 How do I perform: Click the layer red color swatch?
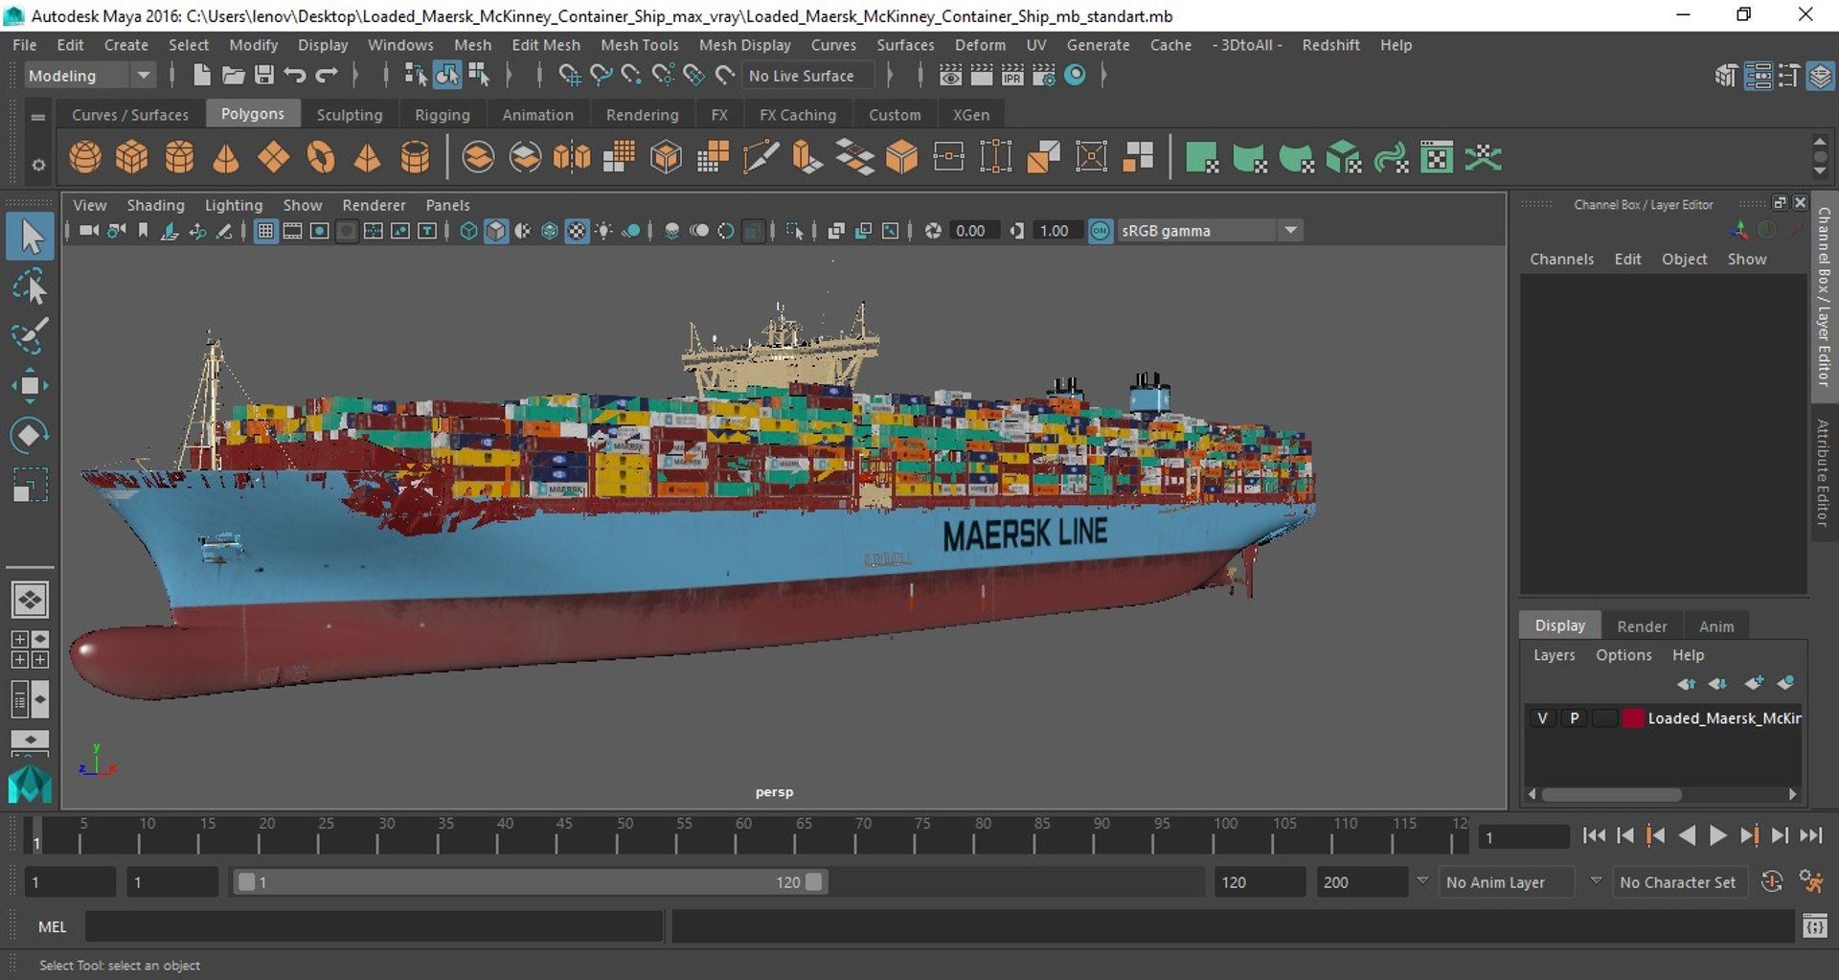pos(1633,718)
